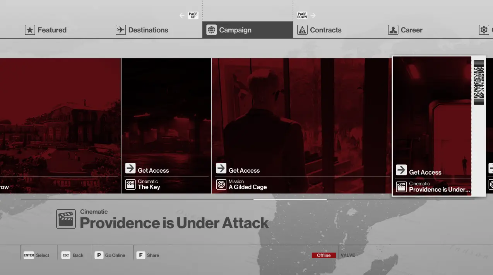
Task: Select the Campaign tab
Action: [x=248, y=30]
